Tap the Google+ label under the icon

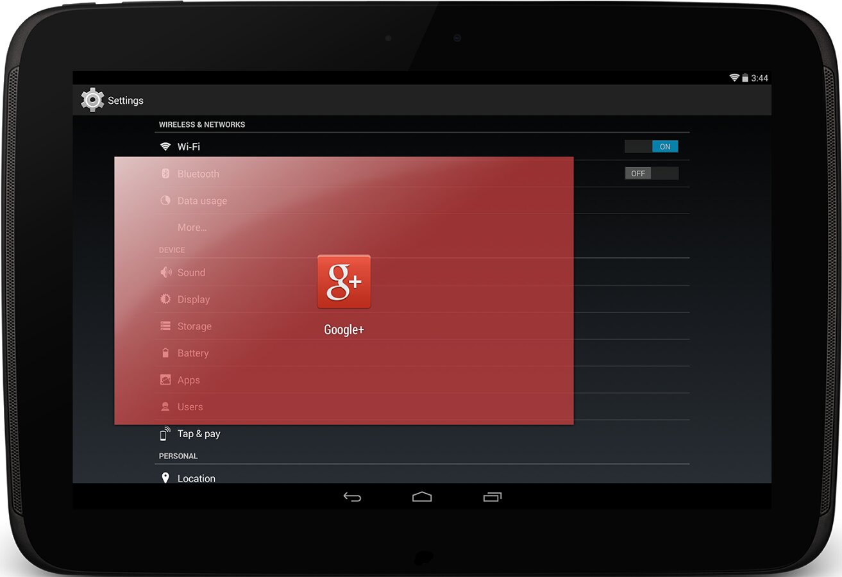(x=344, y=330)
